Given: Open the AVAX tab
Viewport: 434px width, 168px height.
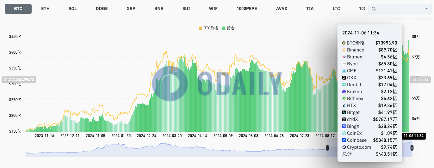Looking at the screenshot, I should pos(282,9).
